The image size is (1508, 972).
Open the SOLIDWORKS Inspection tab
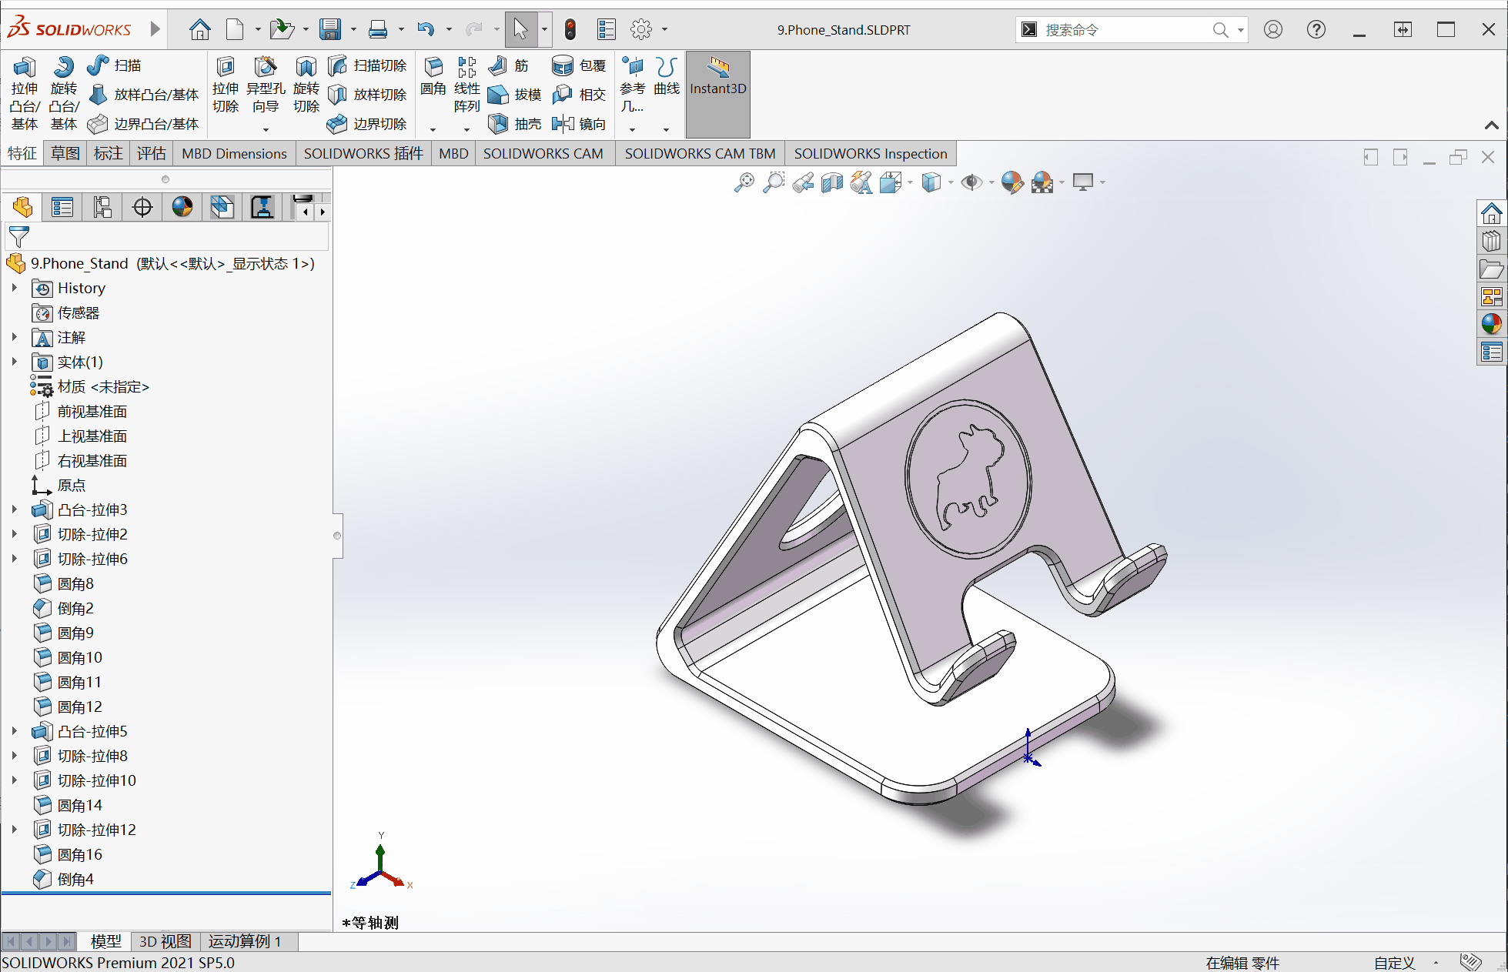(871, 153)
